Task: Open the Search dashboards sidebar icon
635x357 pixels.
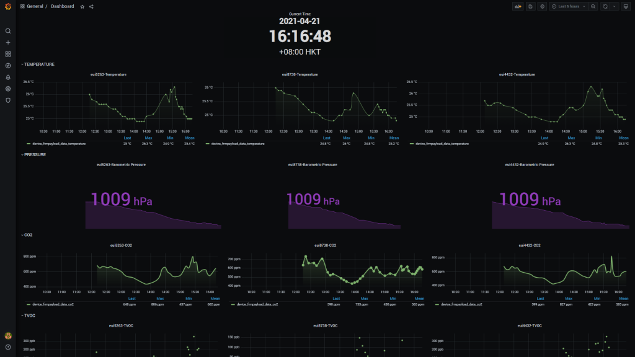Action: [8, 31]
